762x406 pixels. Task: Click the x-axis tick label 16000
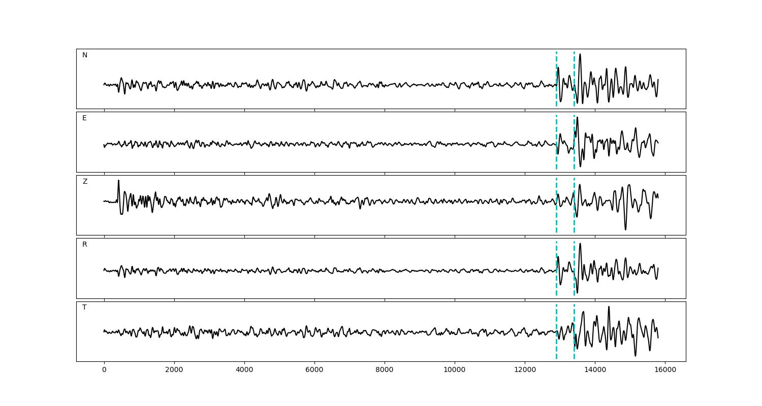click(665, 370)
